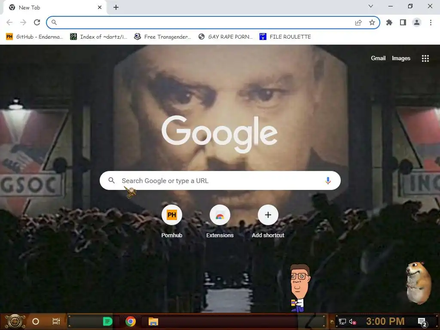Image resolution: width=440 pixels, height=330 pixels.
Task: Select the New Tab browser tab
Action: click(x=55, y=8)
